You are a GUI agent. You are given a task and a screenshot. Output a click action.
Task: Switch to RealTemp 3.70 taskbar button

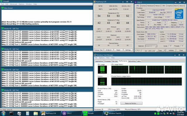(x=50, y=113)
